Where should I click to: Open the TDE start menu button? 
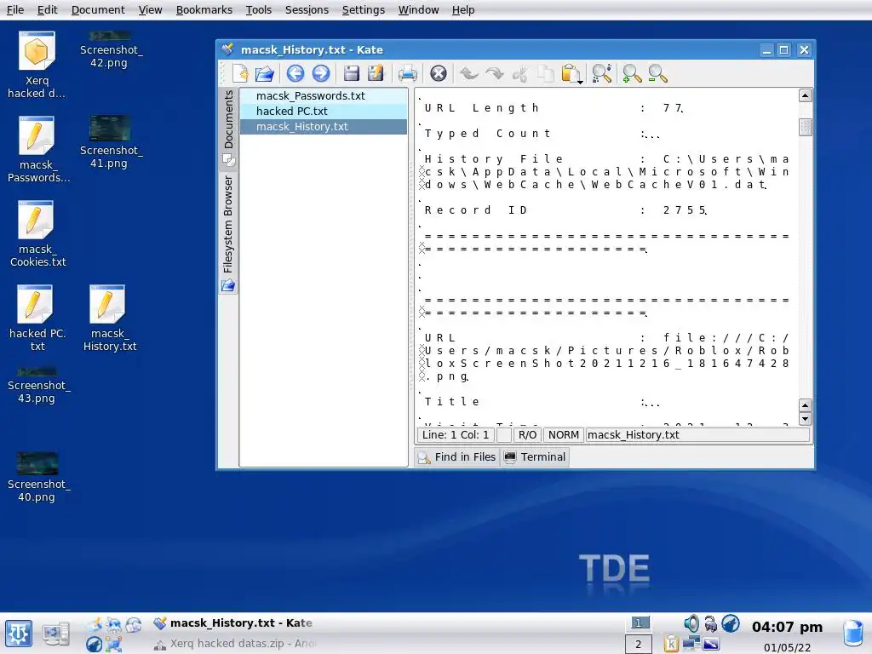19,634
